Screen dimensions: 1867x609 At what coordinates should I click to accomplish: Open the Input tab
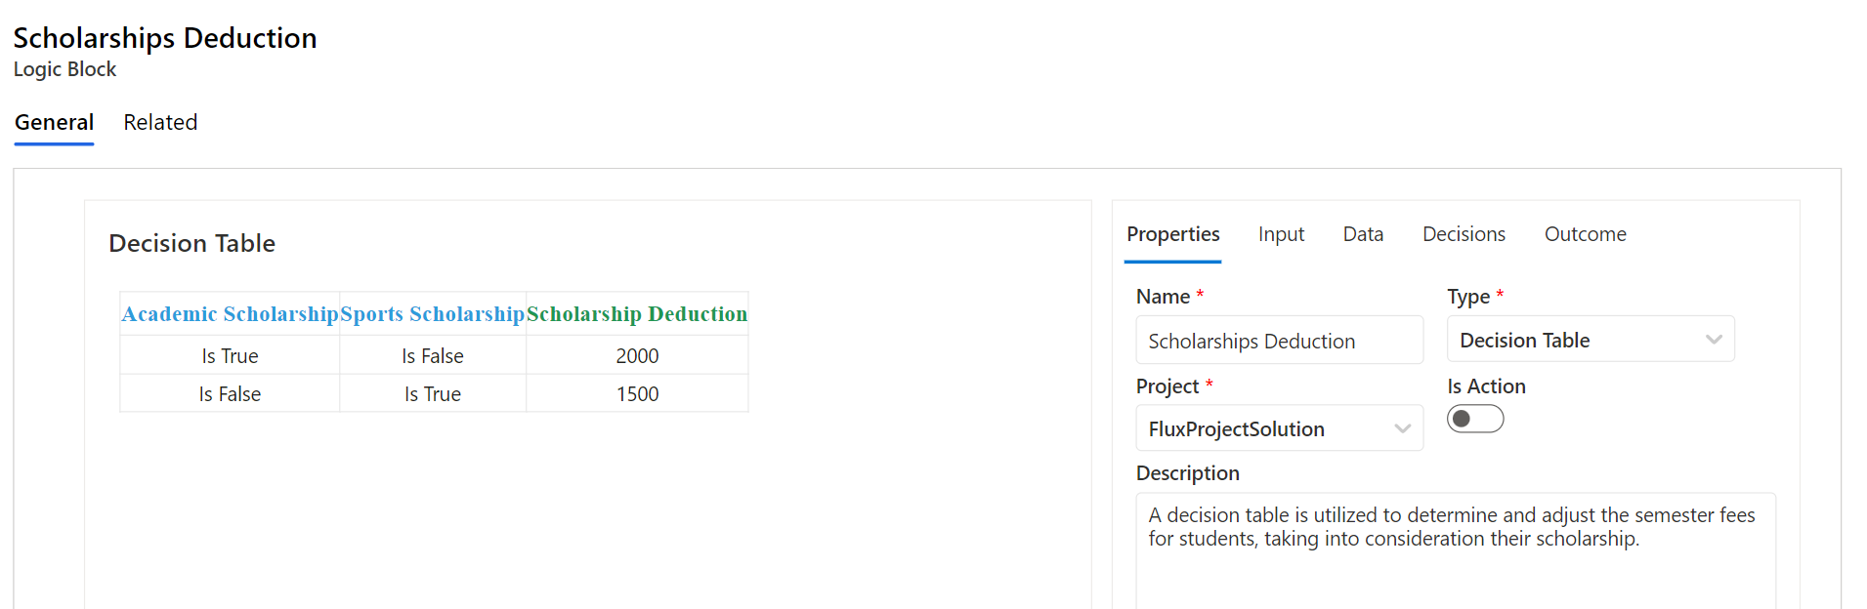point(1281,234)
